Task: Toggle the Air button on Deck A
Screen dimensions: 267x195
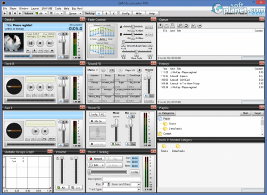Action: click(x=61, y=57)
